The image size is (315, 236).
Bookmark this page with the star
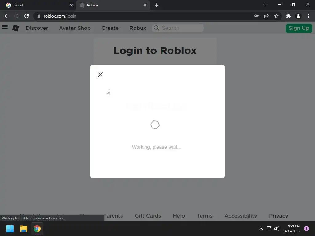[x=276, y=16]
